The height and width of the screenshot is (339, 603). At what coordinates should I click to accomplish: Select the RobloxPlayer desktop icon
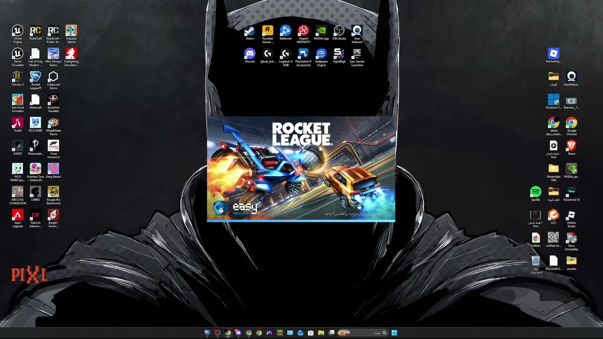tap(554, 55)
